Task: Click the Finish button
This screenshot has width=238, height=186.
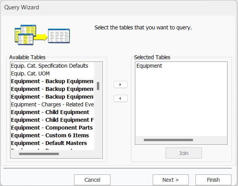Action: point(213,180)
